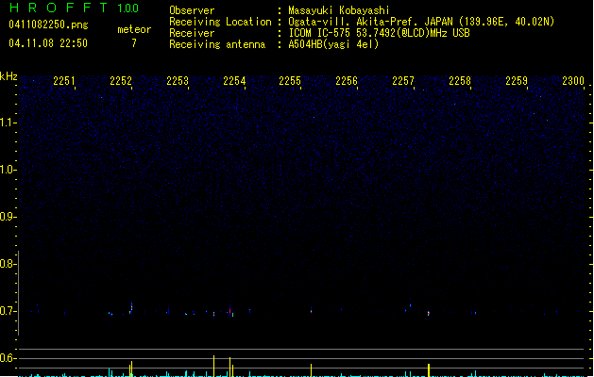
Task: Click the 2251 time axis marker
Action: pos(64,81)
